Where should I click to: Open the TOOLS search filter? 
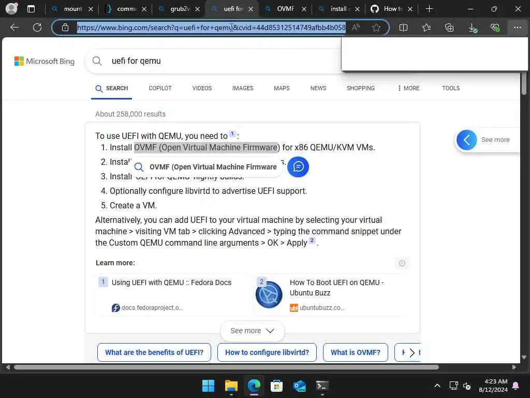point(451,88)
